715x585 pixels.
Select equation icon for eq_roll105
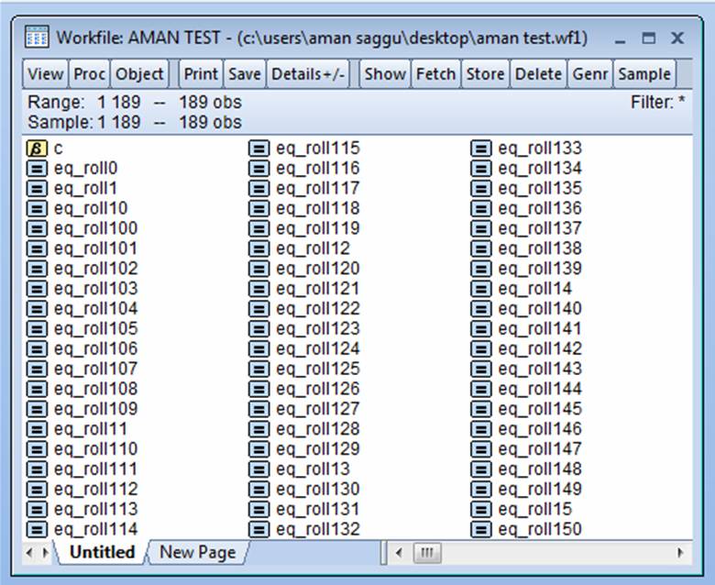[x=37, y=329]
